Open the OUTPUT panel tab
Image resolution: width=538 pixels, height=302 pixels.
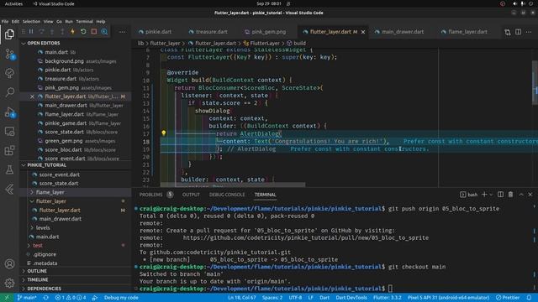click(191, 195)
